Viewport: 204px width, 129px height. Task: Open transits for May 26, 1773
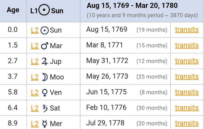[x=187, y=77]
